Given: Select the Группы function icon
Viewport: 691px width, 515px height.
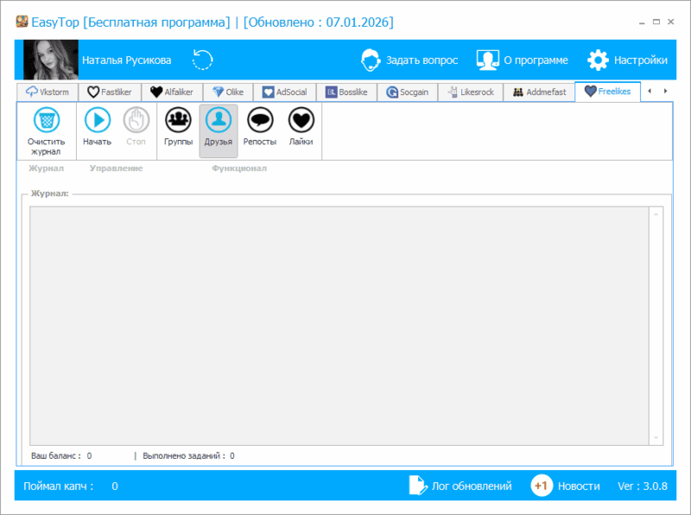Looking at the screenshot, I should 178,120.
